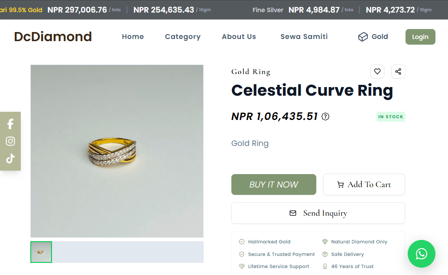Open the TikTok social link
The image size is (448, 275).
(10, 159)
